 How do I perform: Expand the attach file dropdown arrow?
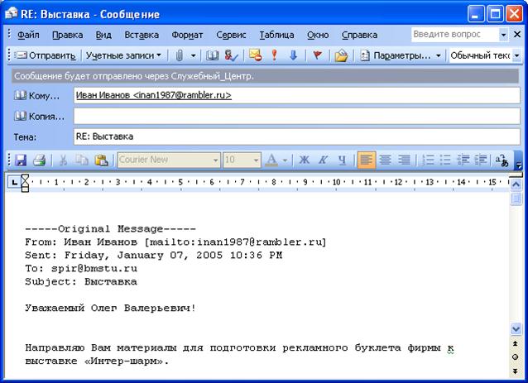(194, 55)
